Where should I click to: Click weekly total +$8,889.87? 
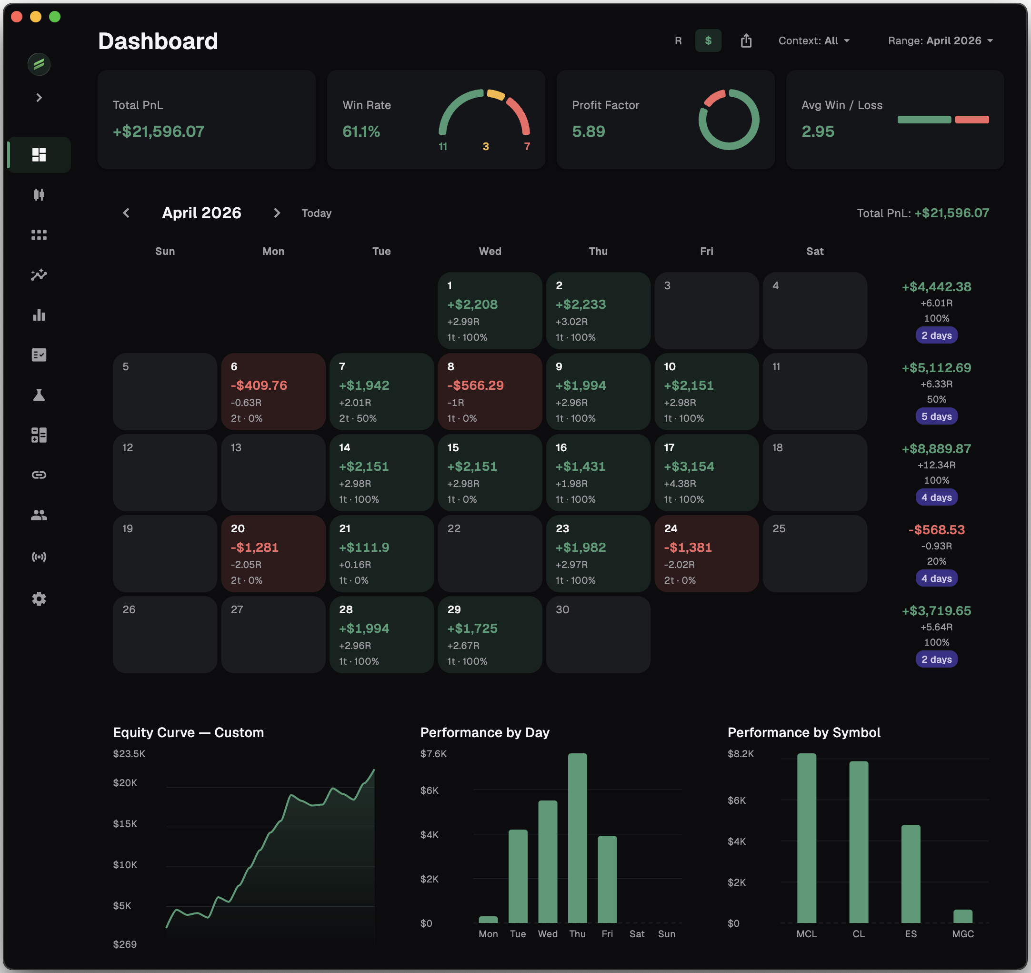pyautogui.click(x=936, y=448)
